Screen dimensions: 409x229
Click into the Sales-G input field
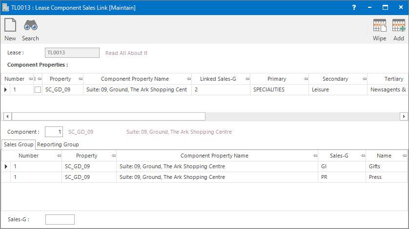tap(60, 219)
